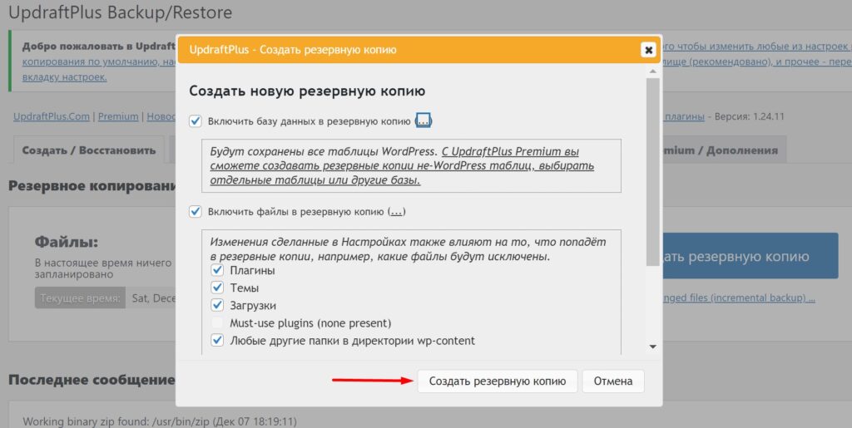Click Must-use plugins (none present) text

[x=310, y=323]
